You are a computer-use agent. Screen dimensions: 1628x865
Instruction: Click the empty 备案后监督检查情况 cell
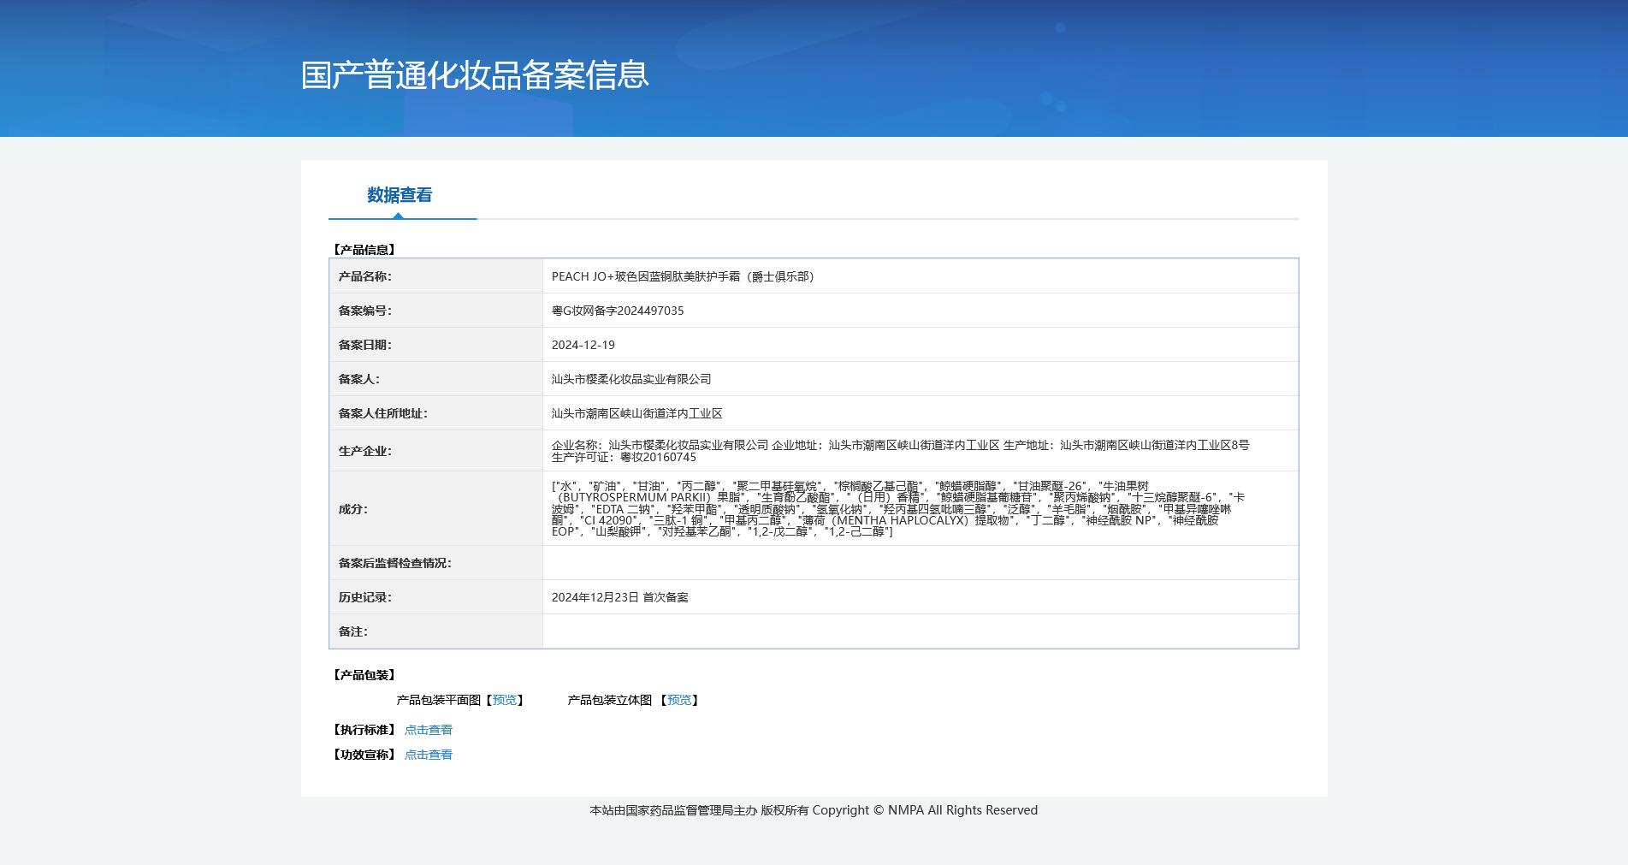click(x=921, y=563)
